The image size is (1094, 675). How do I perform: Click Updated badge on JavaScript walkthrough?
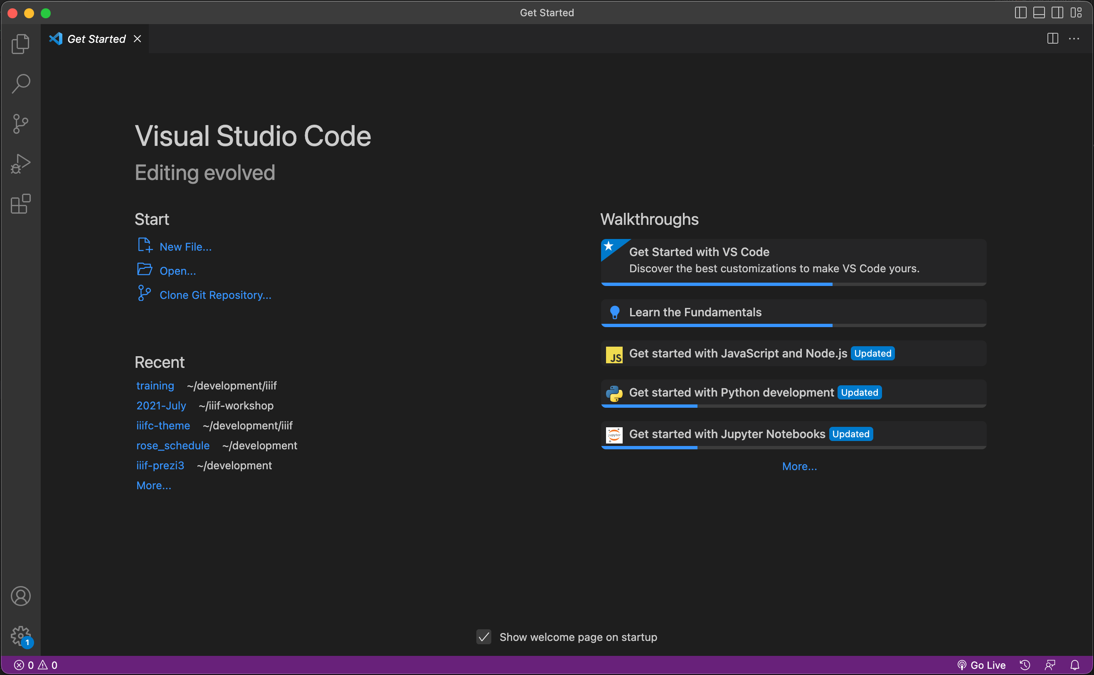pos(872,354)
